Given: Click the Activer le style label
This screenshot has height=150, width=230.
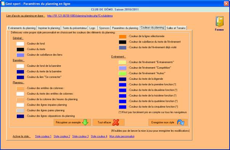Looking at the screenshot, I should pos(21,136).
